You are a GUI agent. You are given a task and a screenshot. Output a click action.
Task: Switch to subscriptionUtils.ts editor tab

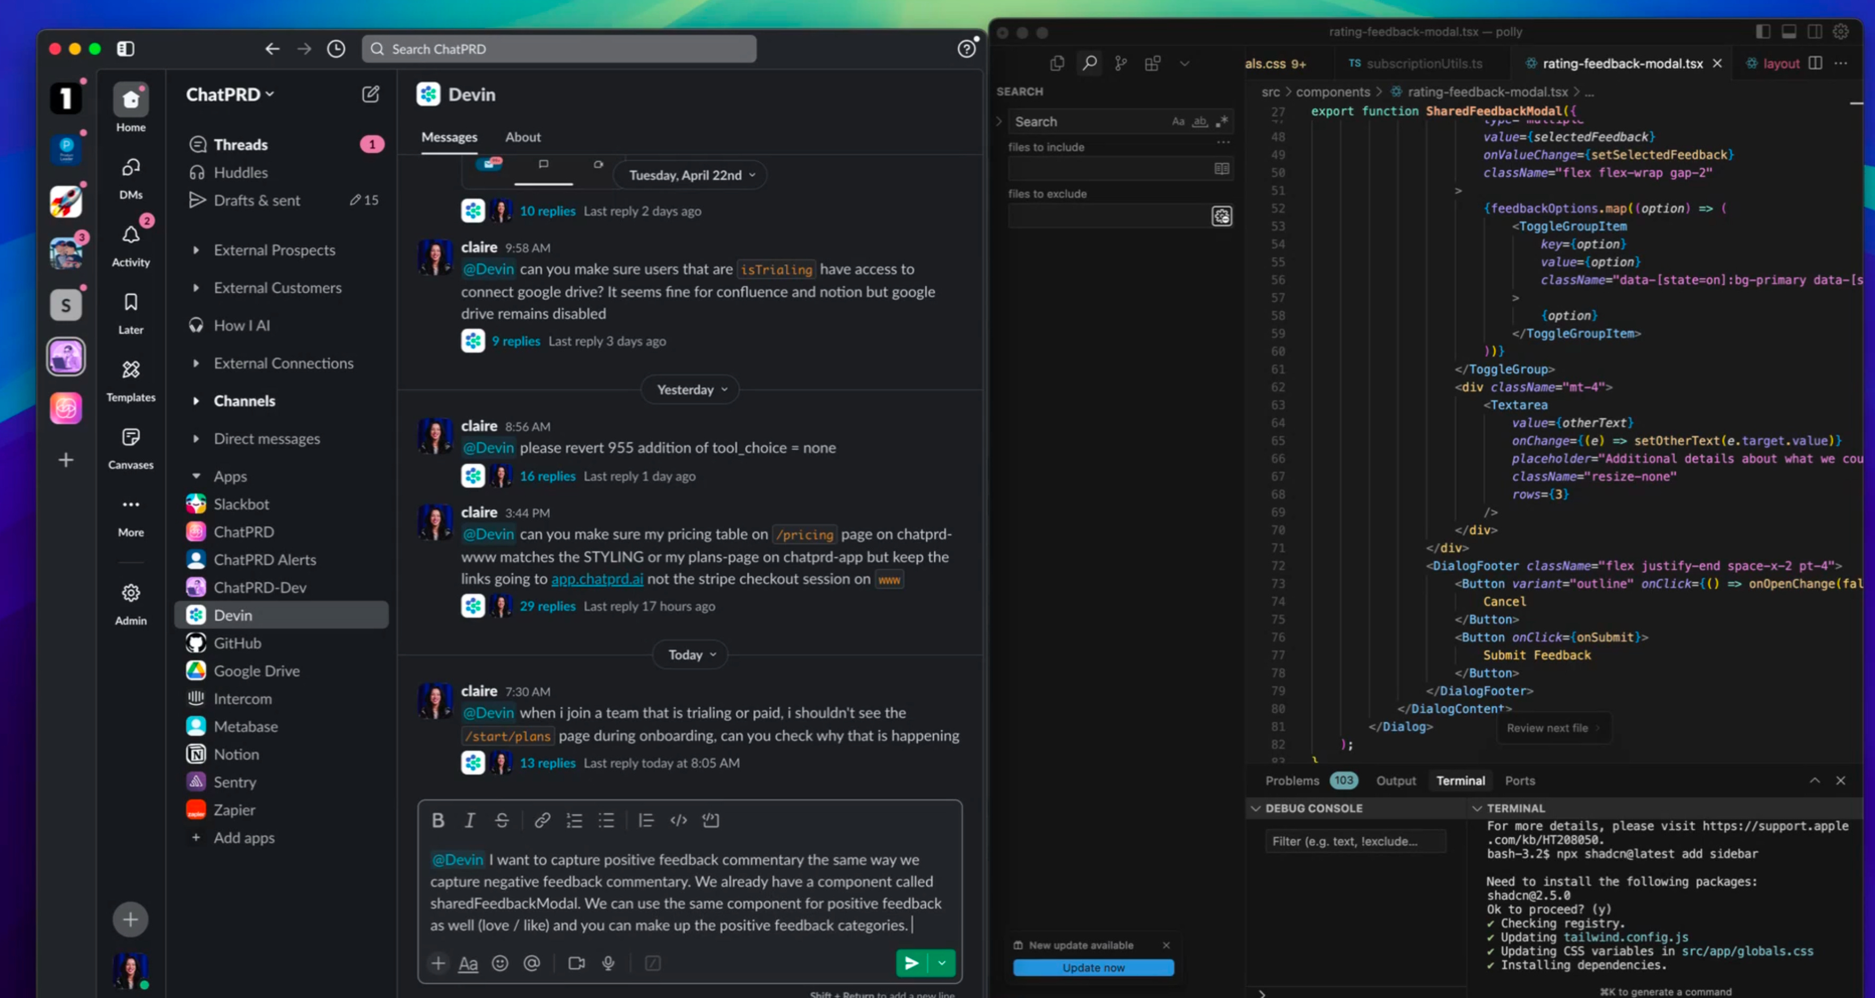pos(1415,63)
